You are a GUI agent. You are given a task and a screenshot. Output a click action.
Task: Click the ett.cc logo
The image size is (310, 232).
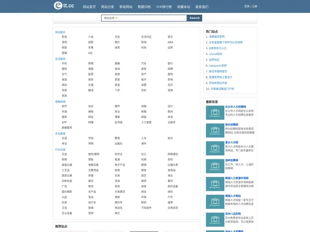(64, 6)
